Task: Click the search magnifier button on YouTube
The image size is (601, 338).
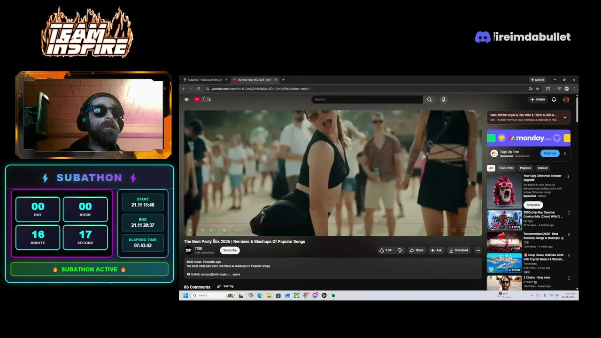Action: (429, 100)
